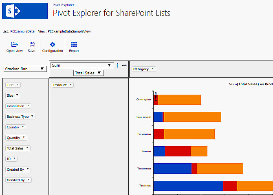Click the Tire levers axis label
This screenshot has height=195, width=273.
[145, 186]
